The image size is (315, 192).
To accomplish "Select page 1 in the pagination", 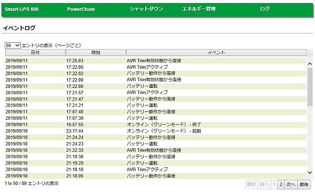I will click(x=274, y=184).
